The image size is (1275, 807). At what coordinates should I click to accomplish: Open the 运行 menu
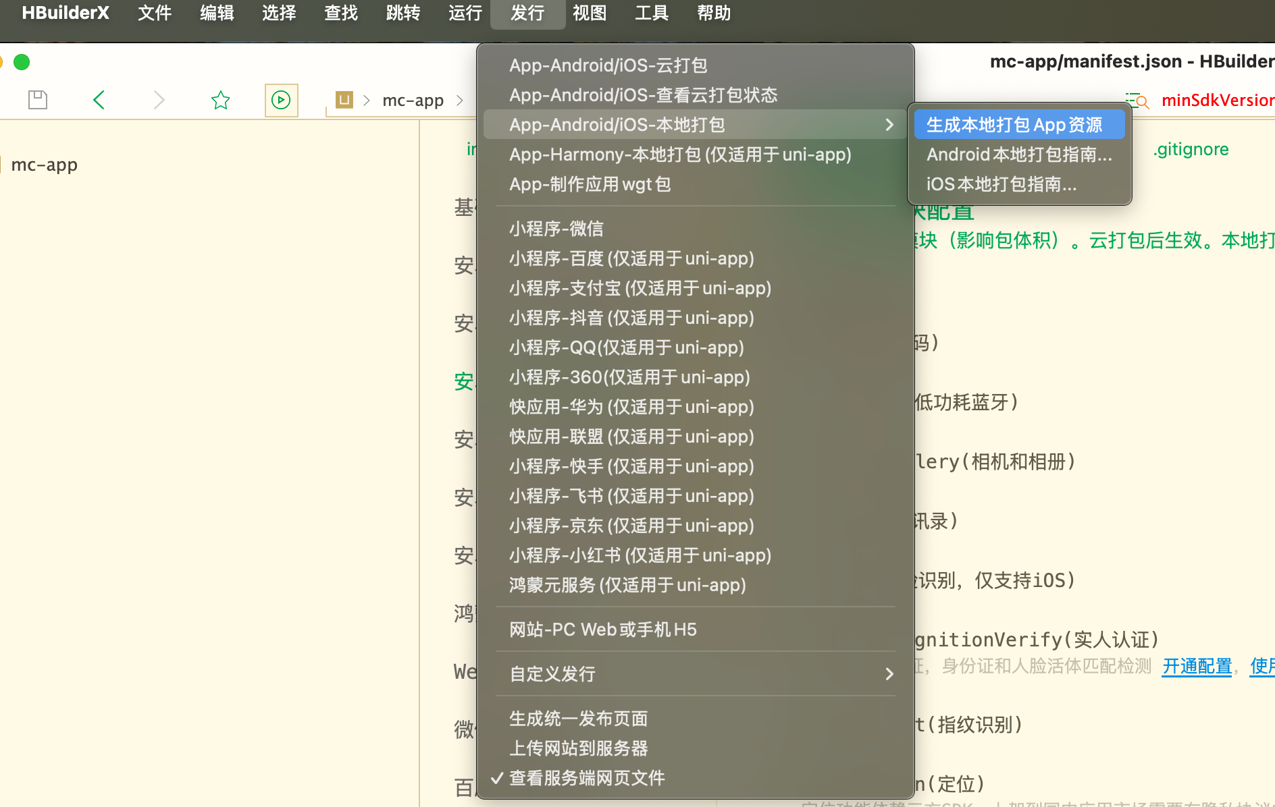[x=465, y=13]
